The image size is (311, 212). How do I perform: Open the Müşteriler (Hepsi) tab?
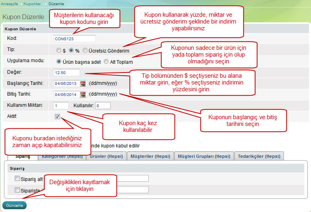(x=150, y=156)
